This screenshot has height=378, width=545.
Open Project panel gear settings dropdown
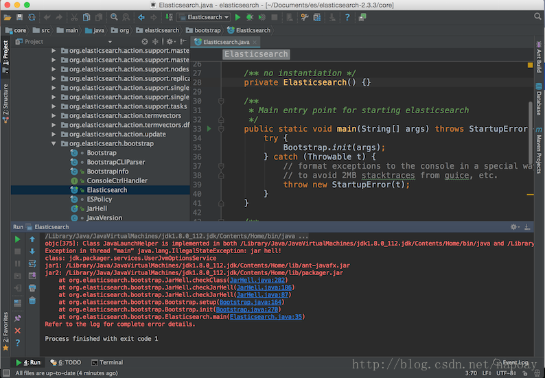[171, 42]
